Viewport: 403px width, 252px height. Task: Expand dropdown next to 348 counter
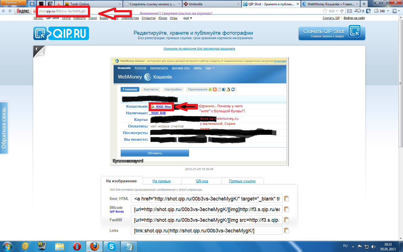tap(388, 11)
